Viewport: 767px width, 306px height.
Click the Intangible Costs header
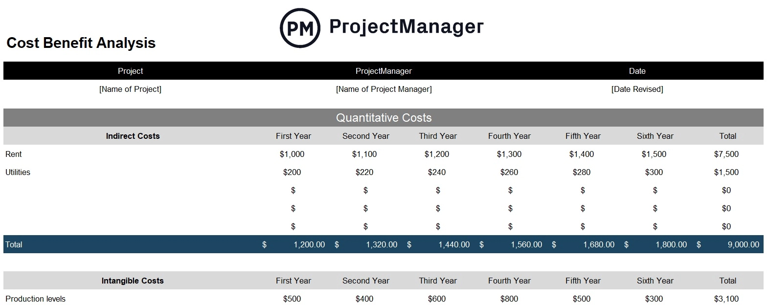tap(133, 281)
